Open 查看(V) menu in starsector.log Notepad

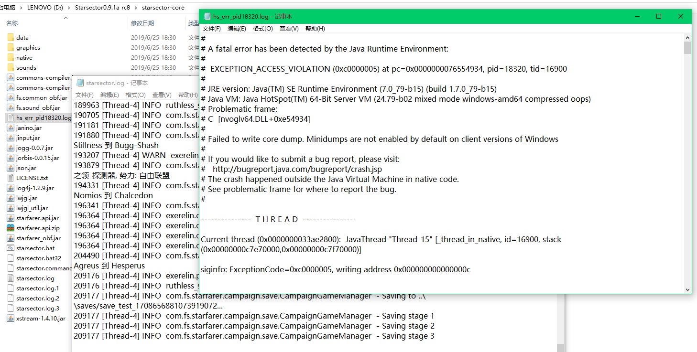[162, 95]
